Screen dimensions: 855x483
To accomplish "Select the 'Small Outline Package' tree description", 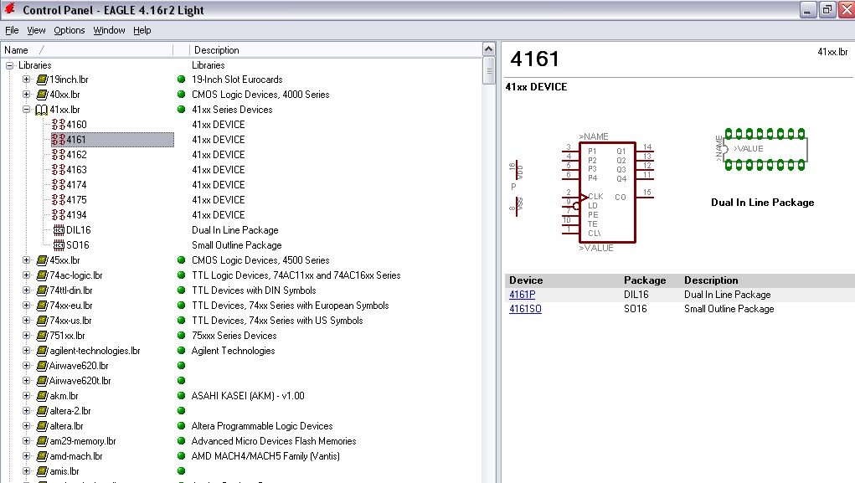I will (237, 245).
